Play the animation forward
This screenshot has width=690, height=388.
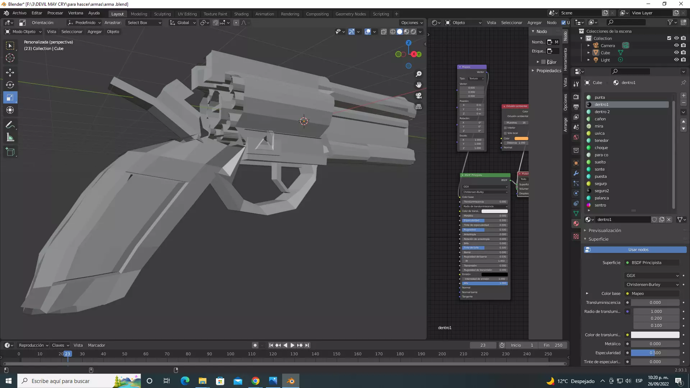[293, 345]
